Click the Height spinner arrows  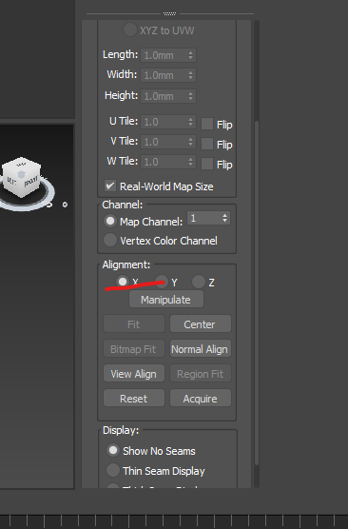pos(191,96)
